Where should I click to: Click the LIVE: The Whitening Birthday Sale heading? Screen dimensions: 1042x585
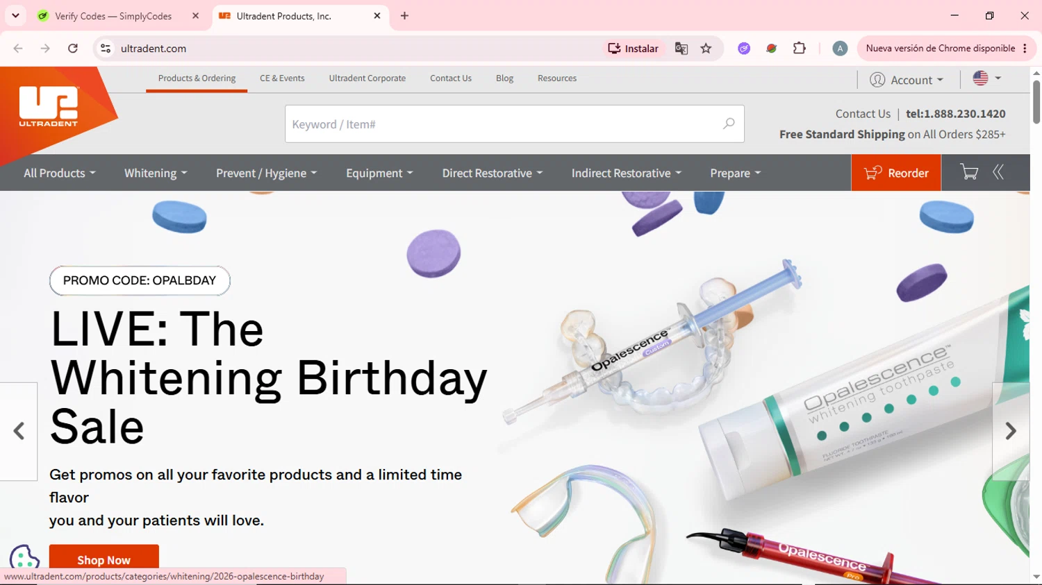pyautogui.click(x=269, y=378)
